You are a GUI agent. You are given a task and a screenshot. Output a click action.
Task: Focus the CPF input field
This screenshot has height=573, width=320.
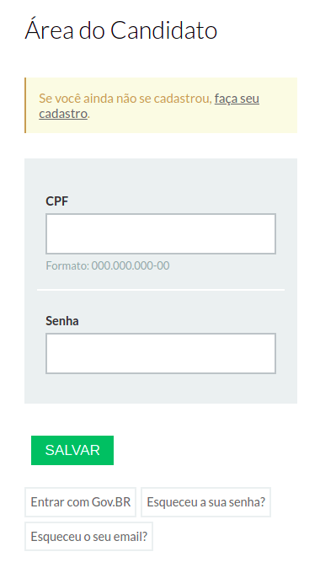(x=161, y=233)
